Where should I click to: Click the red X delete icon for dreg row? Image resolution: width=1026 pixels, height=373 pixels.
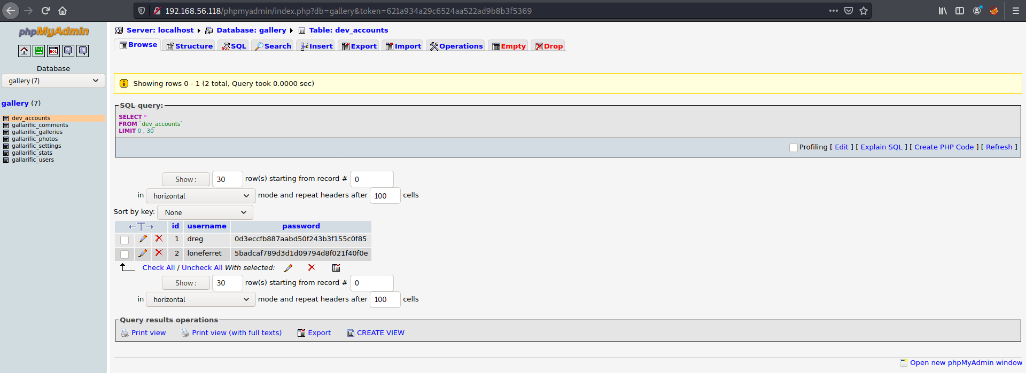coord(159,239)
